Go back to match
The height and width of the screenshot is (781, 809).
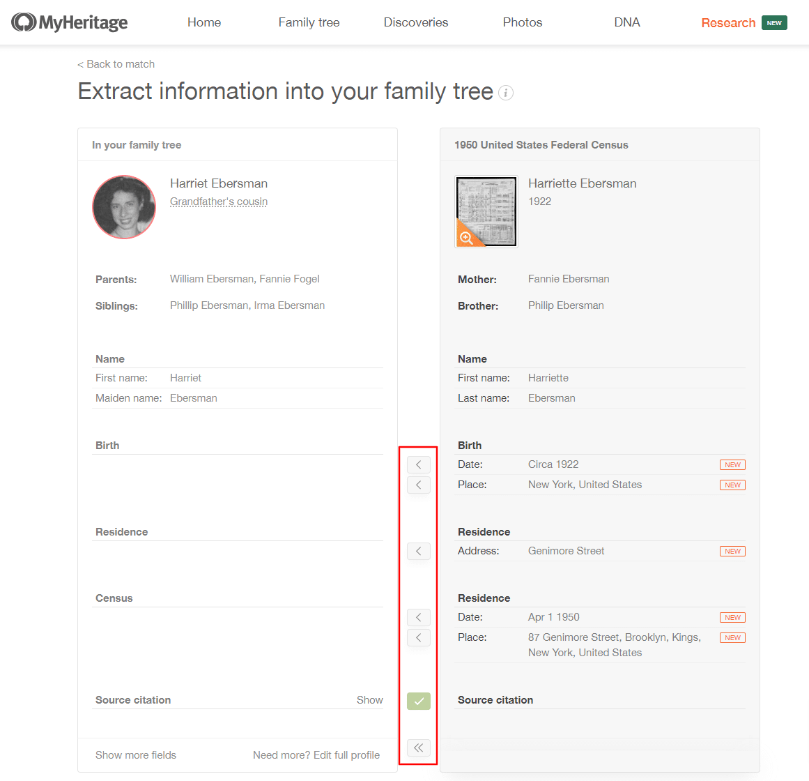[116, 64]
